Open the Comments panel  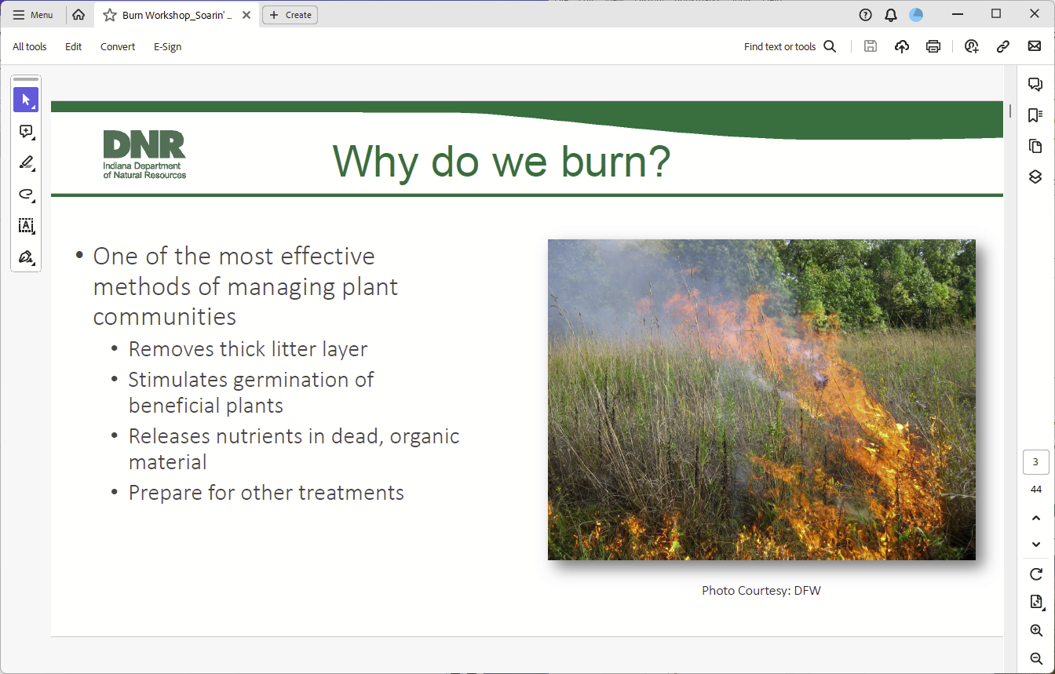click(x=1035, y=85)
